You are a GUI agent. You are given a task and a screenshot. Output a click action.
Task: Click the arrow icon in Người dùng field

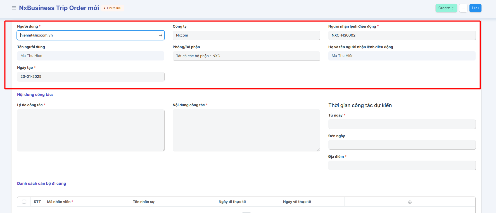point(161,35)
